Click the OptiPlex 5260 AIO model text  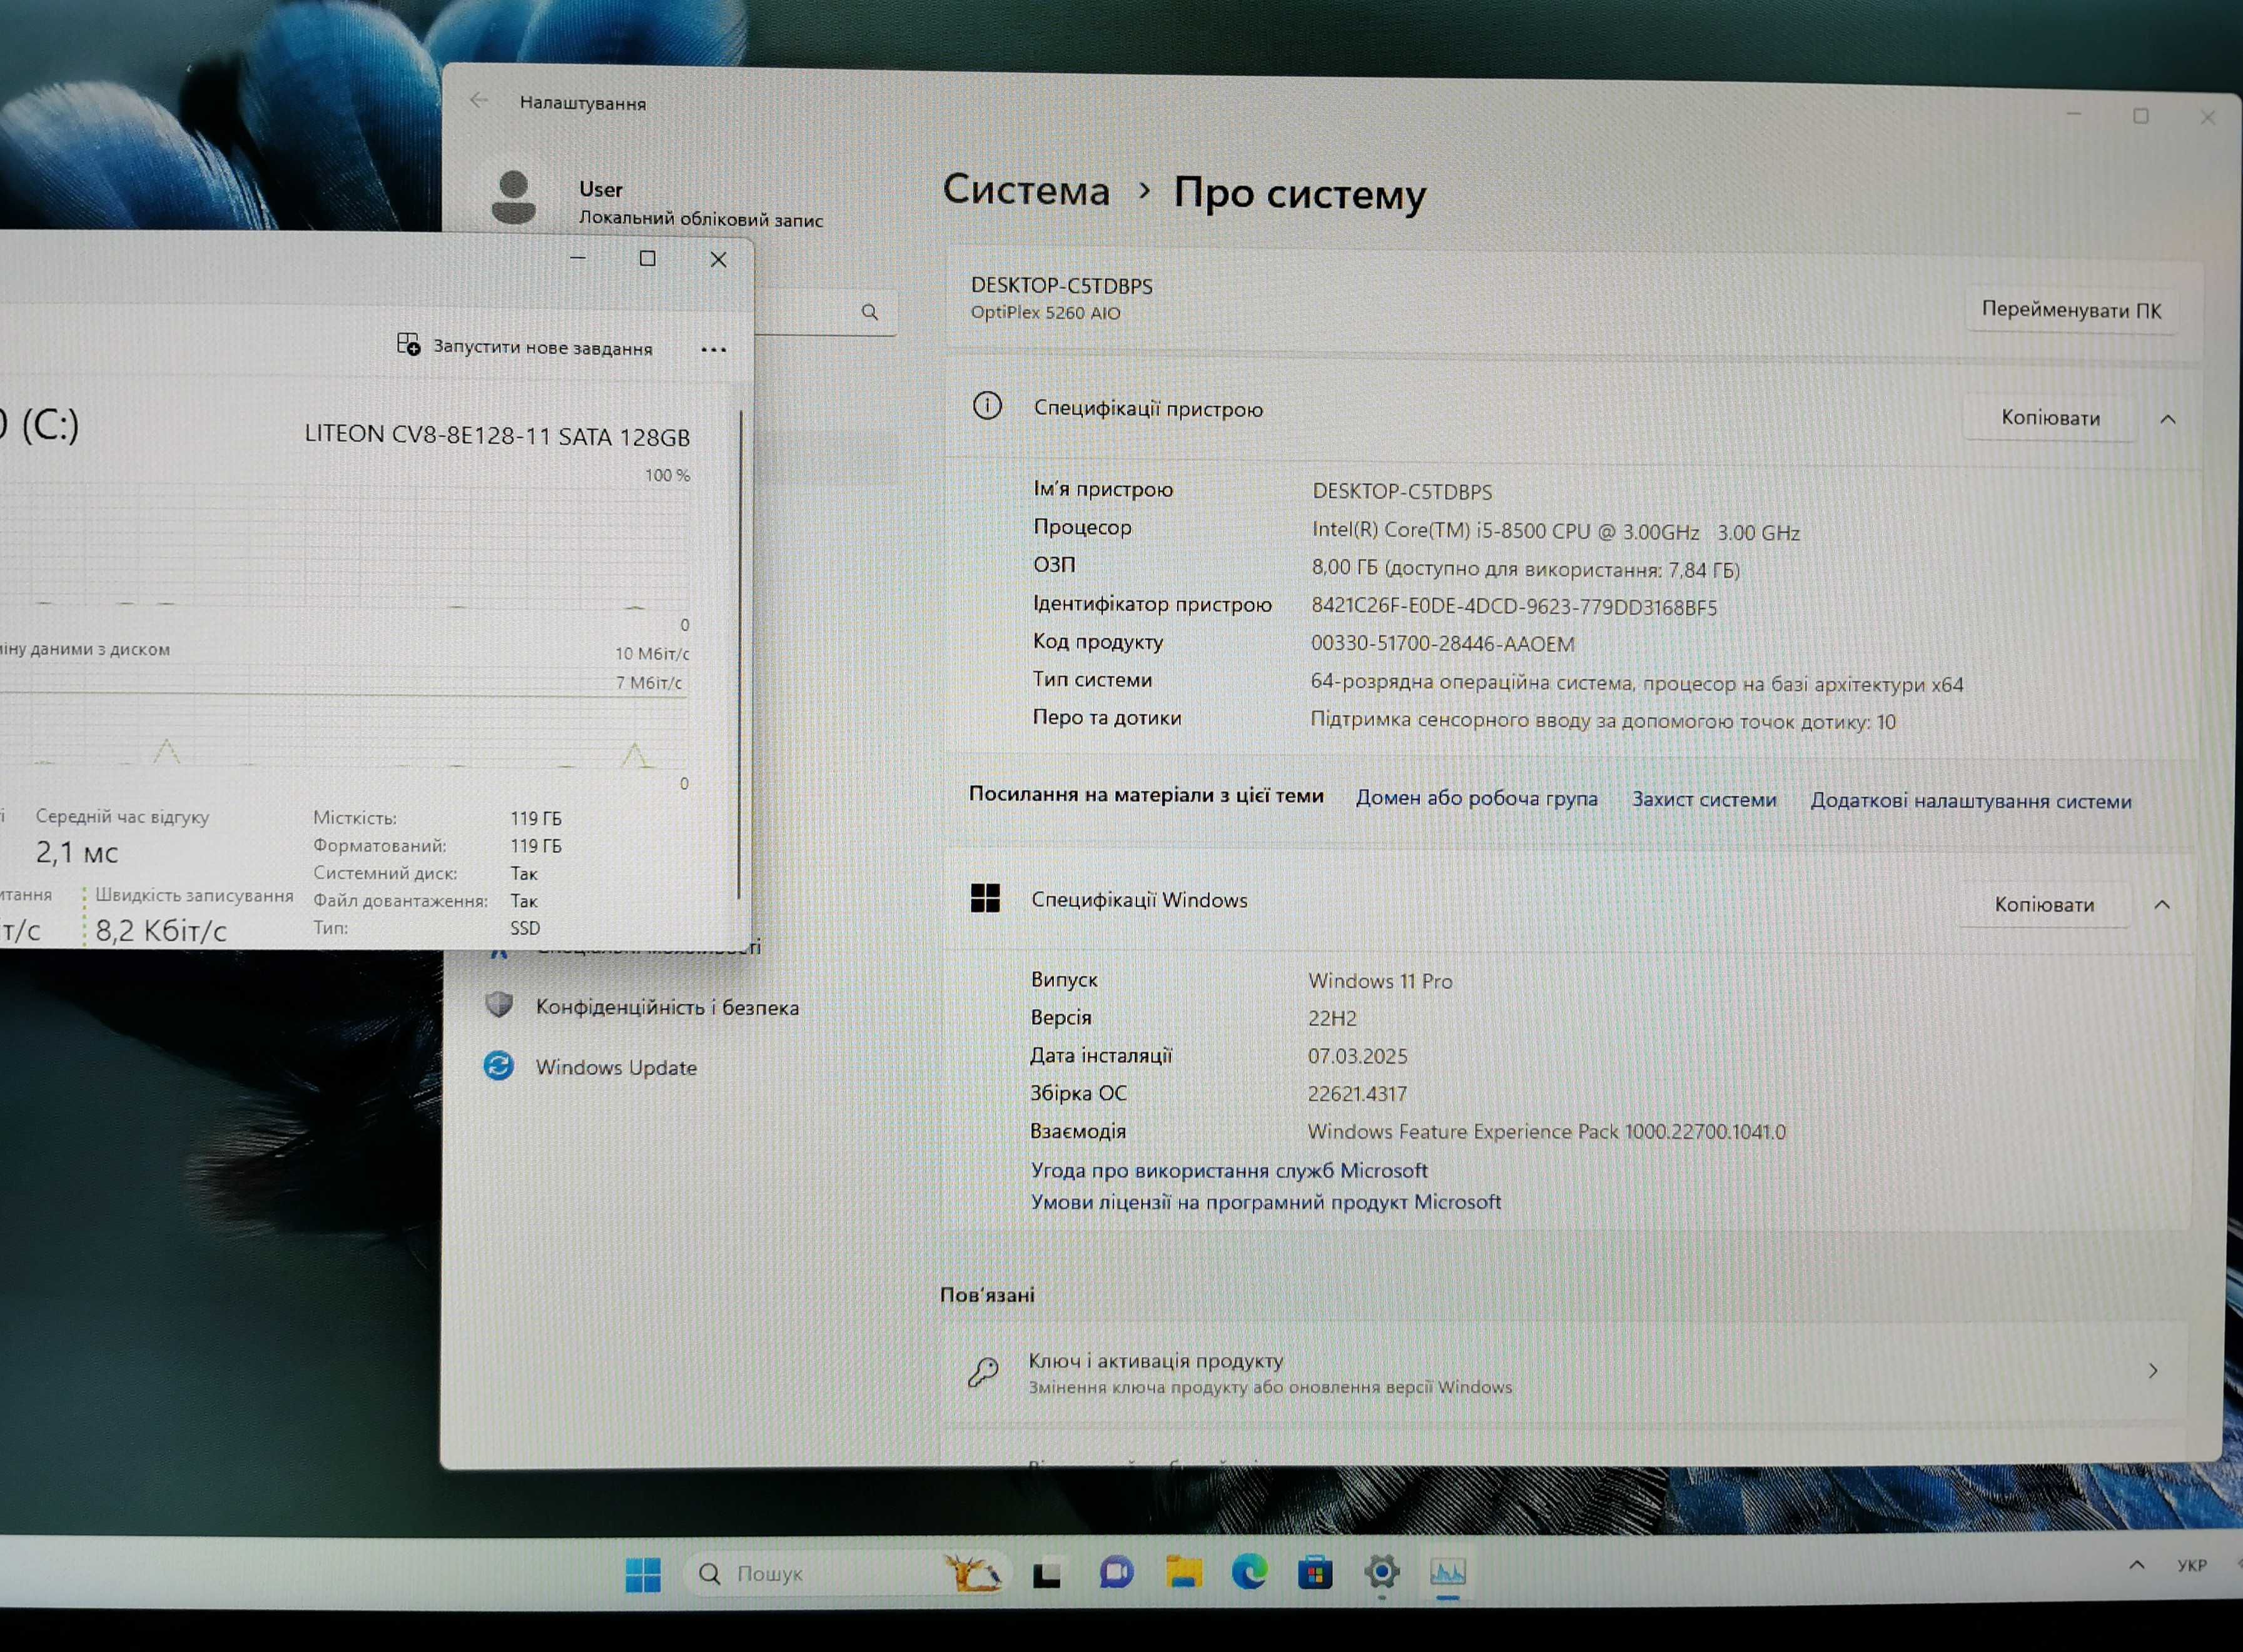pyautogui.click(x=1045, y=312)
